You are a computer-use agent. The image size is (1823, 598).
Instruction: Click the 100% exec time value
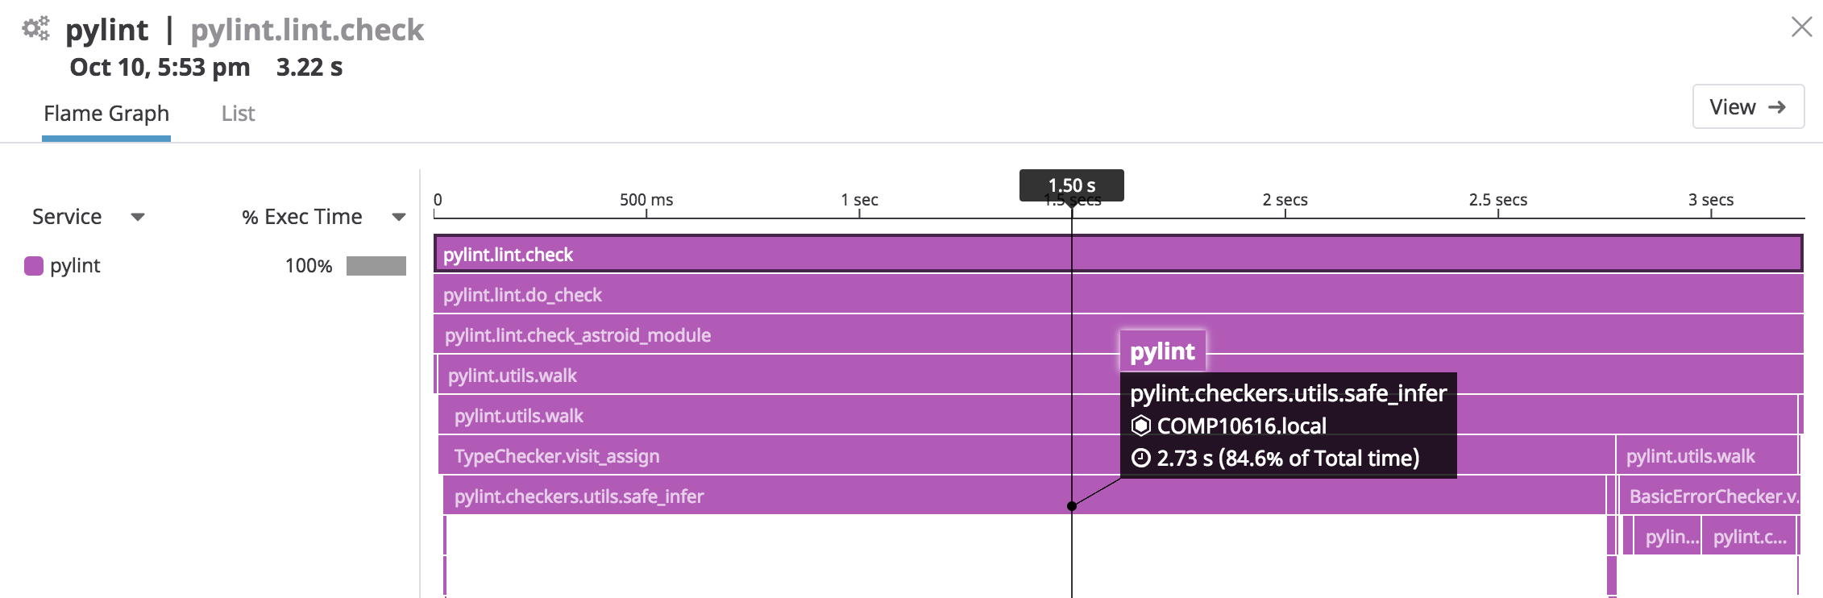tap(309, 266)
